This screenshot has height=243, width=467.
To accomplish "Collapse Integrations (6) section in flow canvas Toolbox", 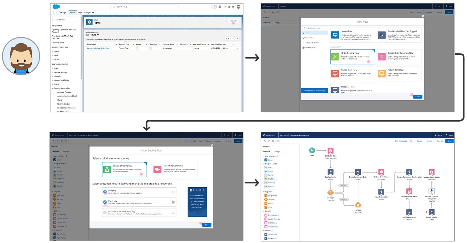I will (x=264, y=164).
